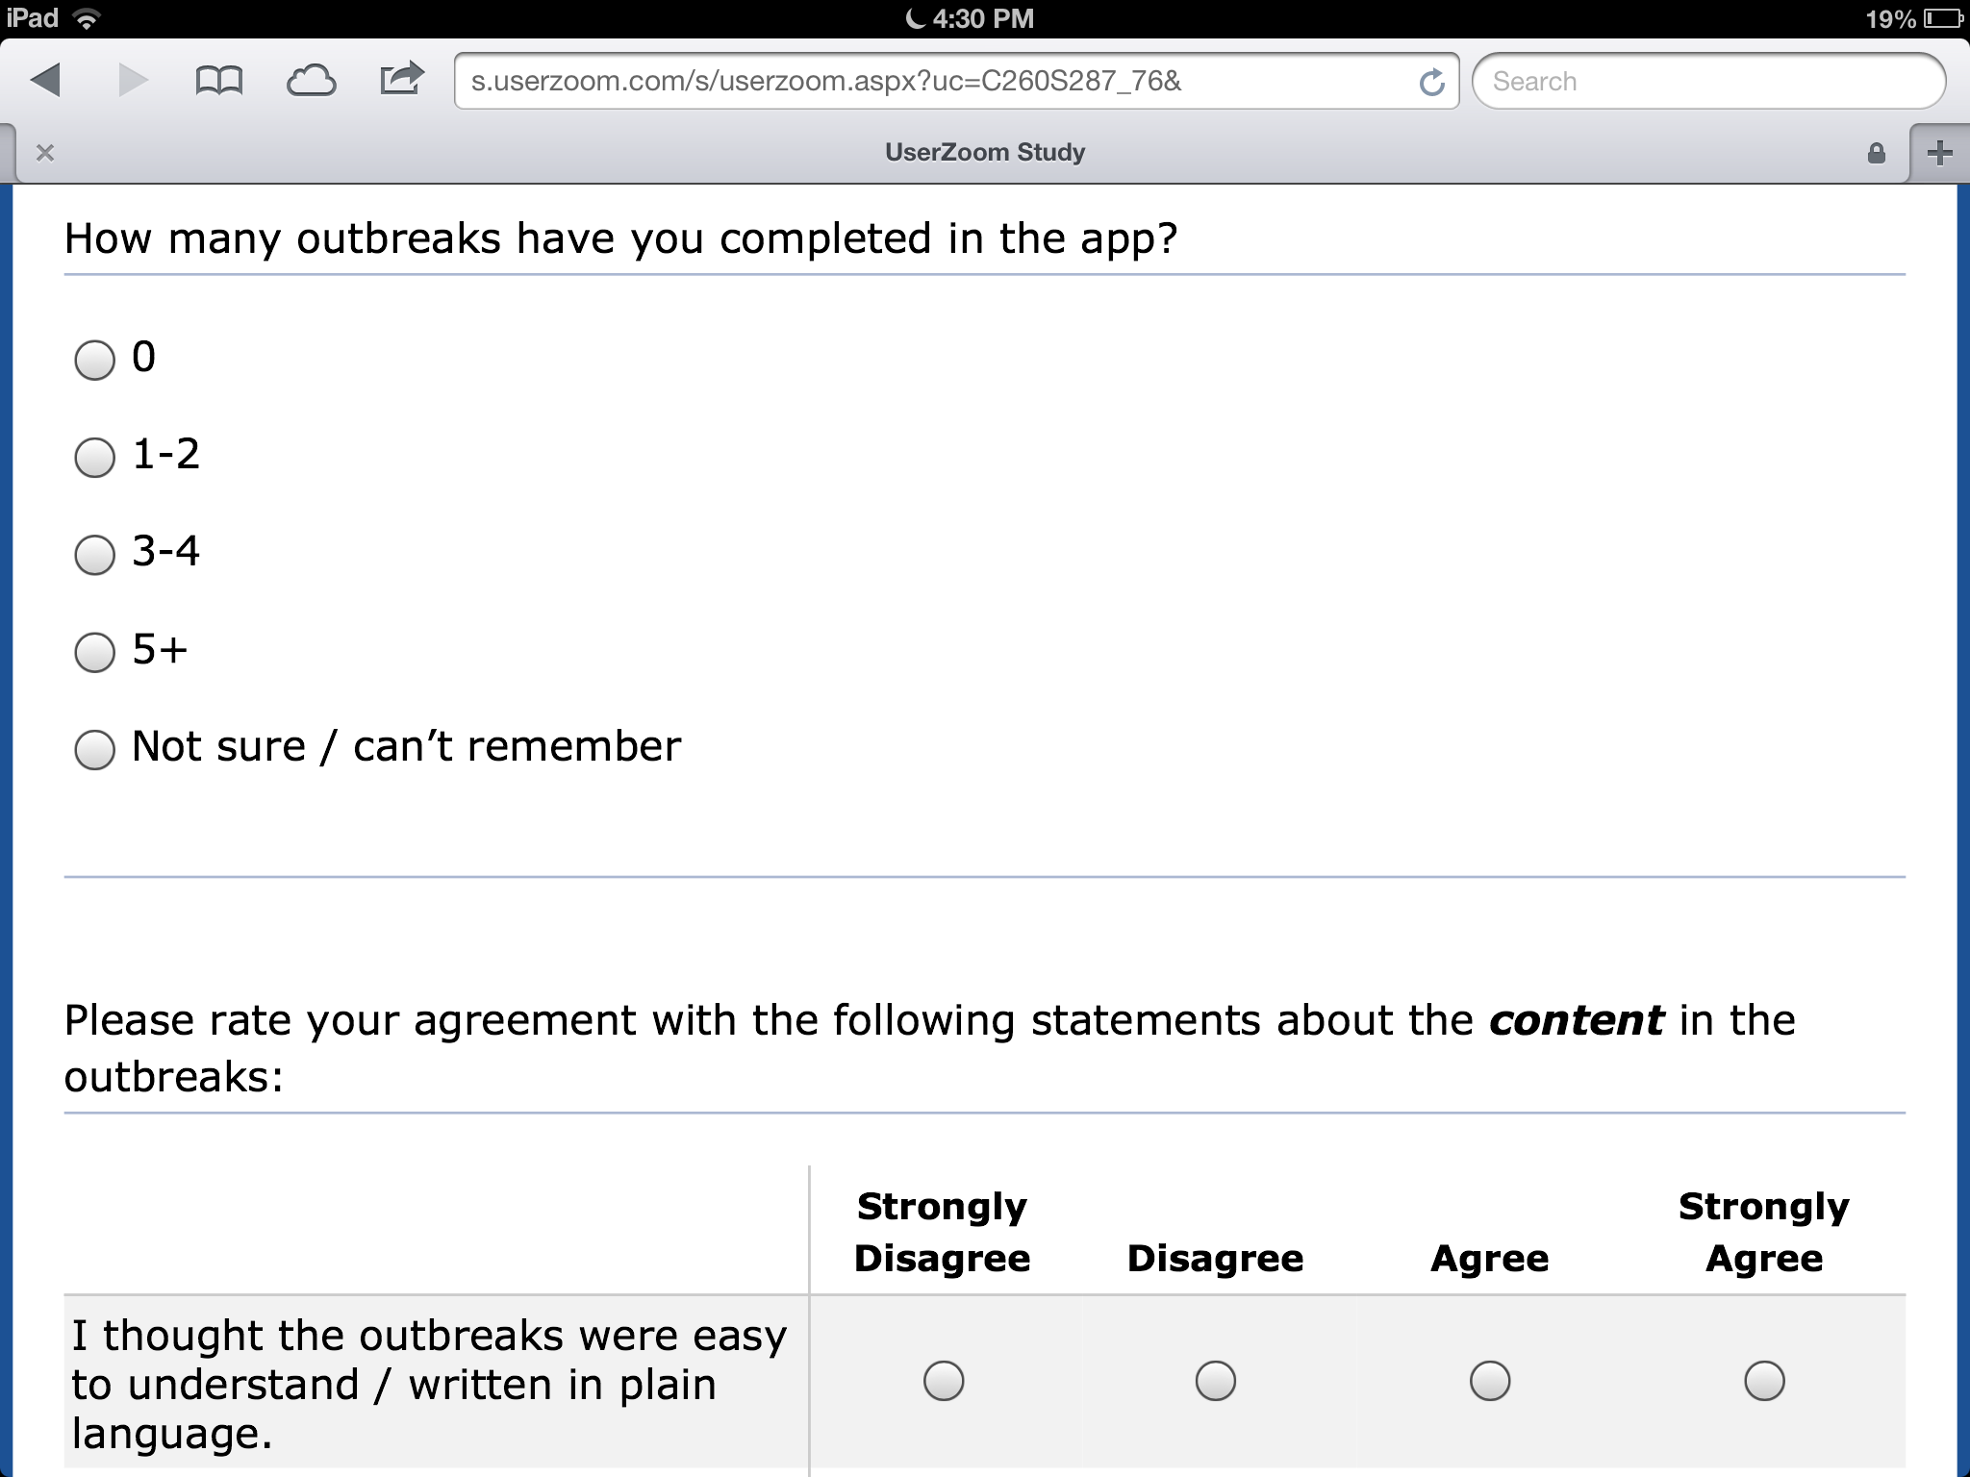
Task: Select "Not sure / can't remember" option
Action: pos(94,749)
